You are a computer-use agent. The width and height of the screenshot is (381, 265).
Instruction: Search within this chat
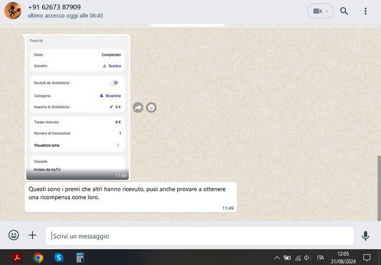[344, 11]
